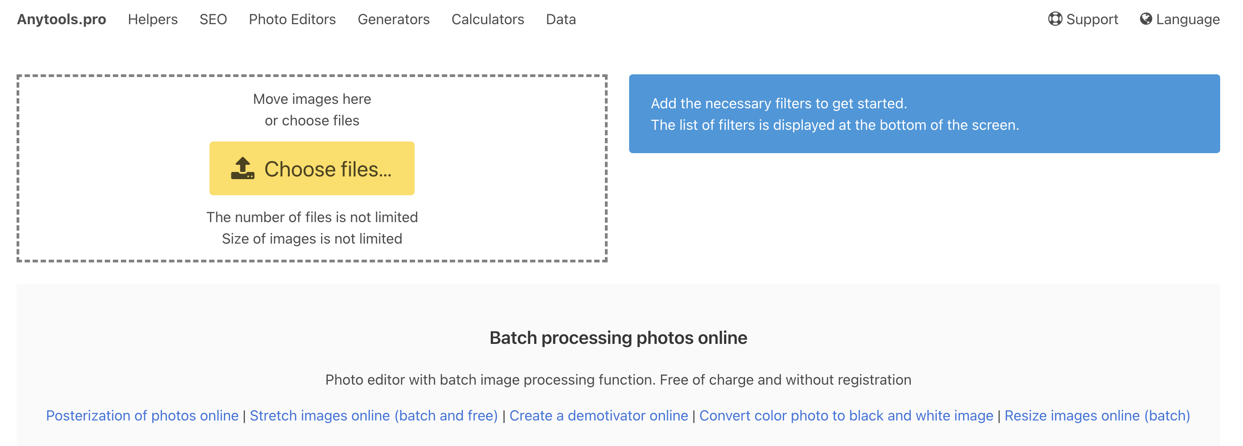Image resolution: width=1243 pixels, height=446 pixels.
Task: Select the Calculators menu item
Action: pyautogui.click(x=487, y=19)
